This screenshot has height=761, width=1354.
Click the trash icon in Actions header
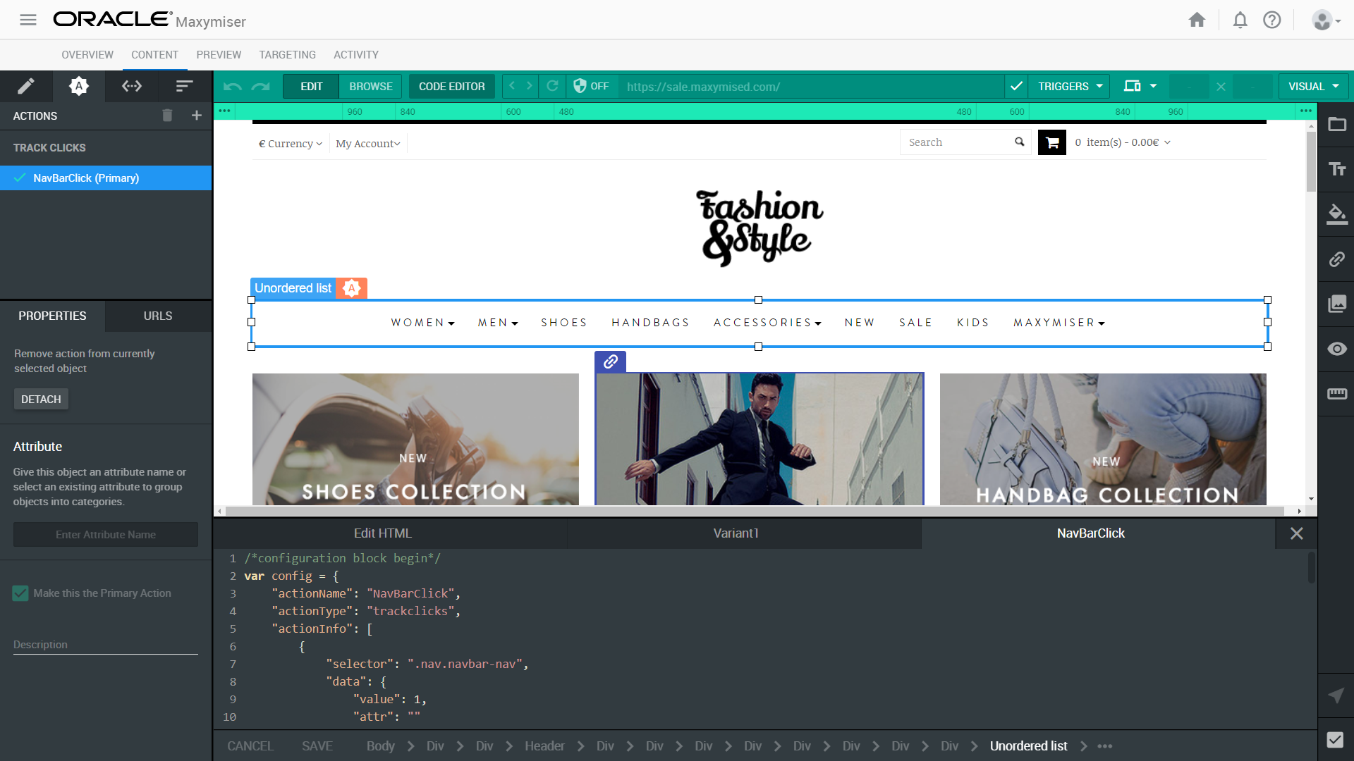167,116
